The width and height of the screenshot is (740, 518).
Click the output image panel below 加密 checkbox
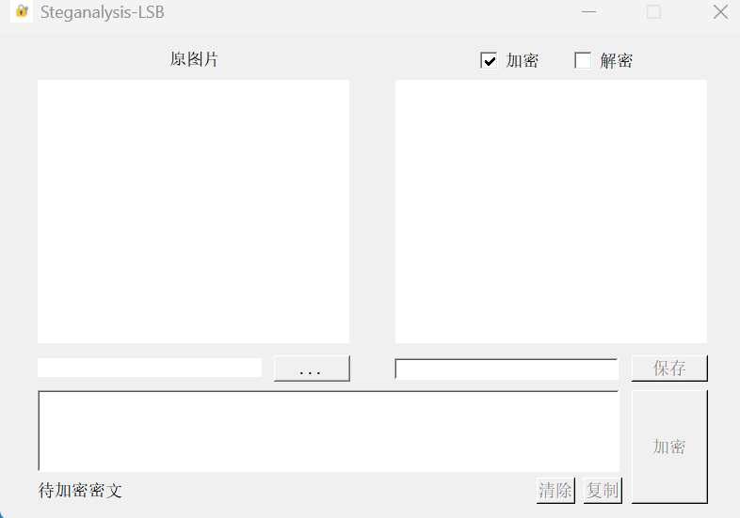pyautogui.click(x=551, y=212)
